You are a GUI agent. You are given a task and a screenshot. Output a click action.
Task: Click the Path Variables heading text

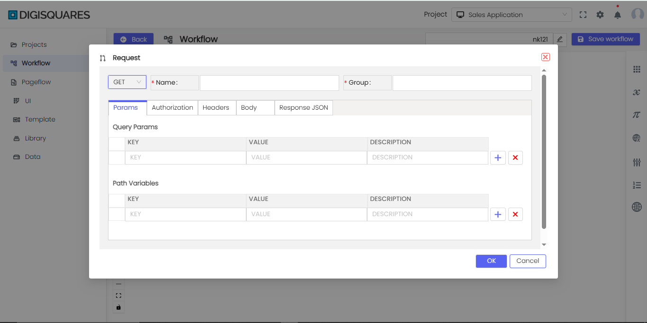(135, 183)
